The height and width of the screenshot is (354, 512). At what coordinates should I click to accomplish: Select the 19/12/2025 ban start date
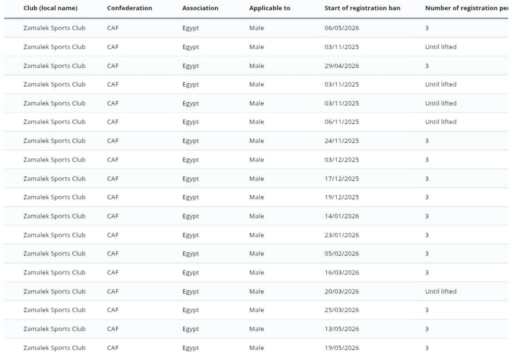(342, 197)
